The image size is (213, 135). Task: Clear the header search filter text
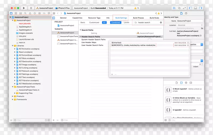(161, 22)
